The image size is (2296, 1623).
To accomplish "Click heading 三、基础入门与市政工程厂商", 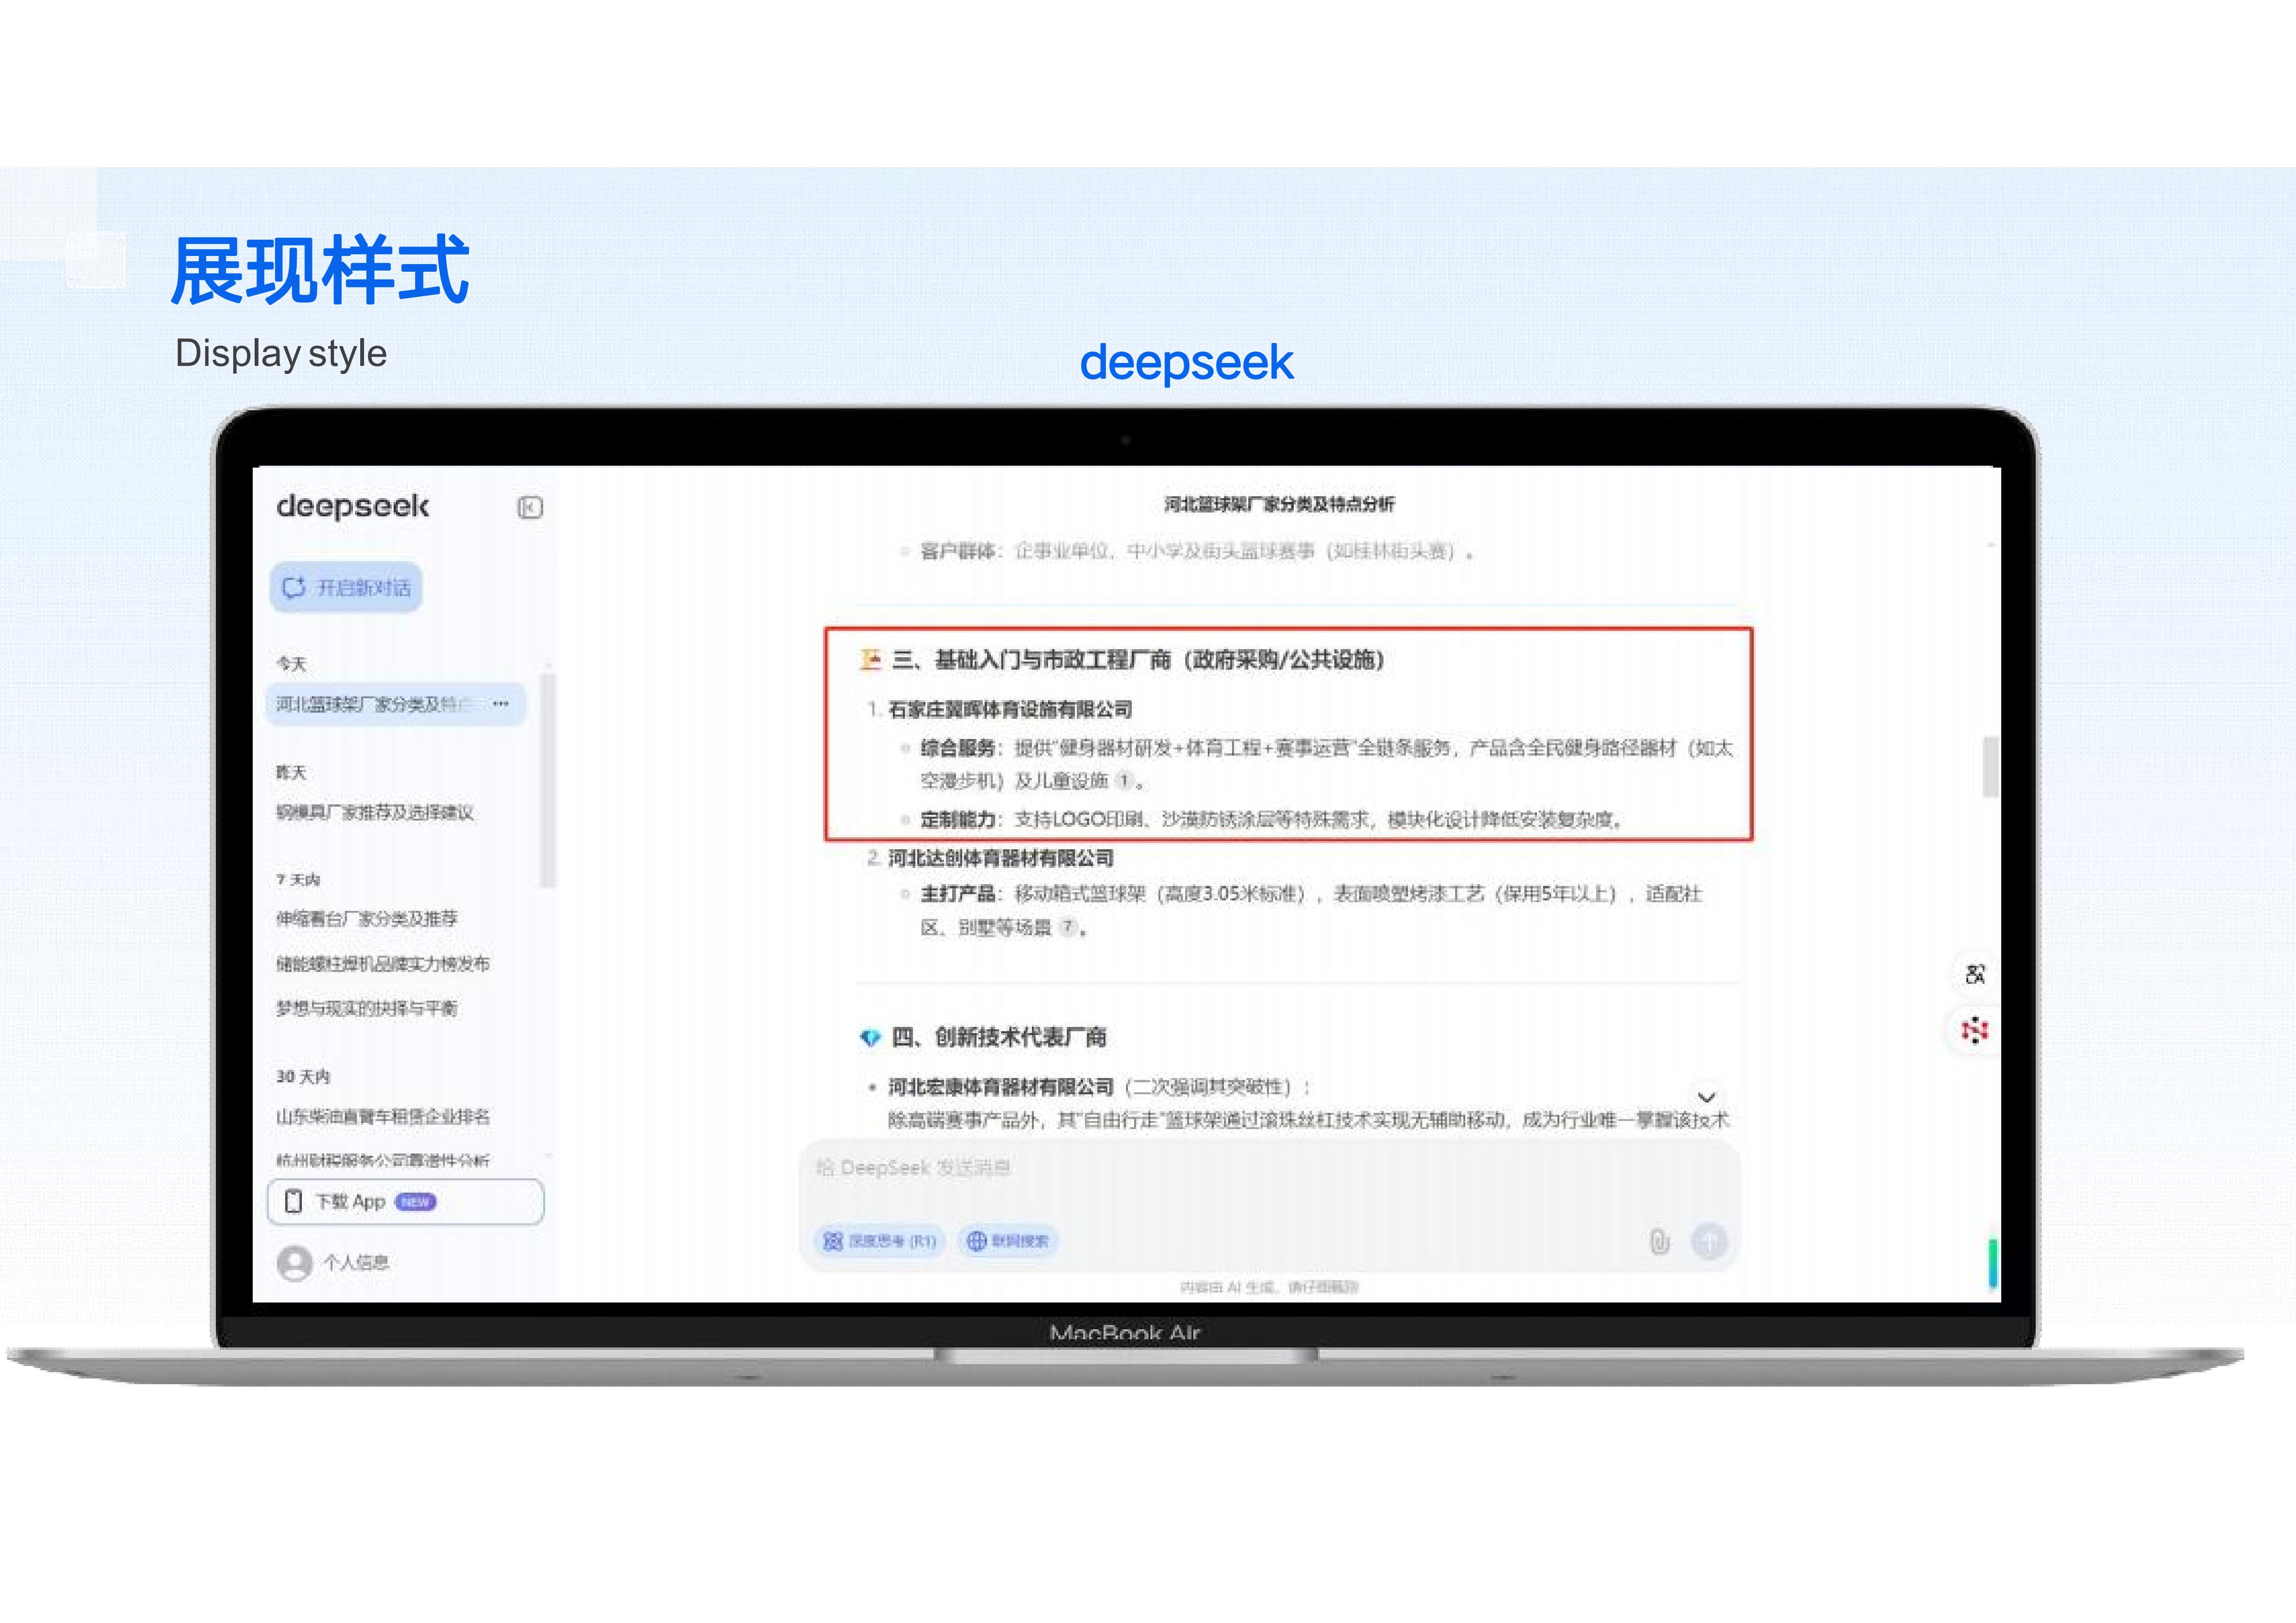I will [1138, 660].
